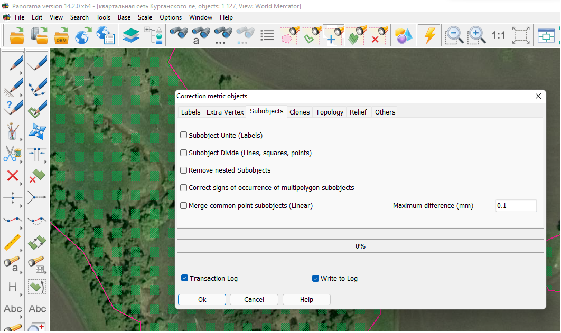Click the DBM folder open icon

pyautogui.click(x=62, y=36)
